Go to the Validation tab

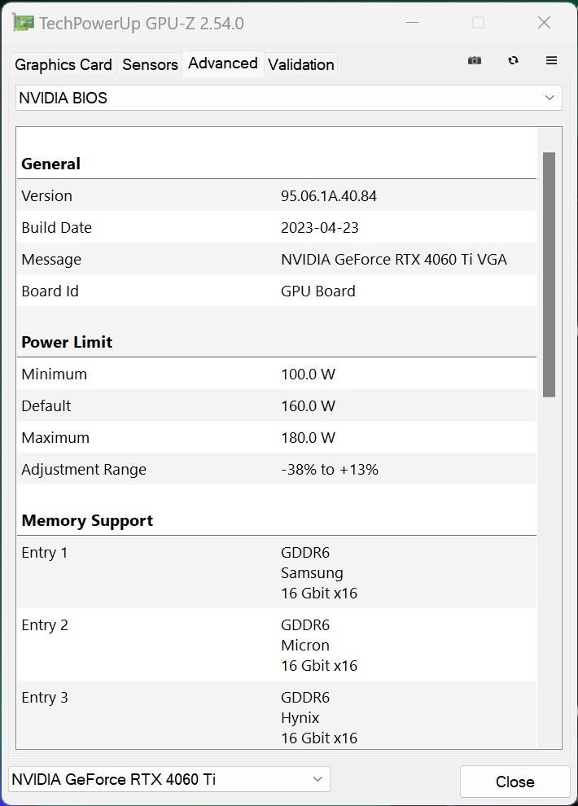click(300, 64)
